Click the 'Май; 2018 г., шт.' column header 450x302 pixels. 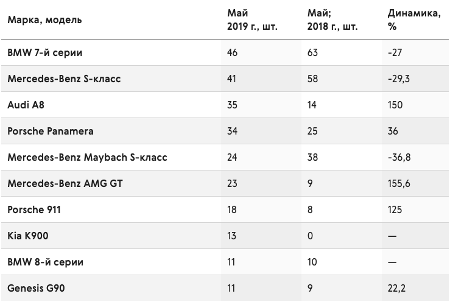332,20
